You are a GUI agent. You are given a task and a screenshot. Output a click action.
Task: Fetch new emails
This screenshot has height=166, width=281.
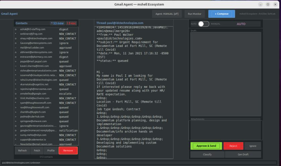pyautogui.click(x=37, y=151)
